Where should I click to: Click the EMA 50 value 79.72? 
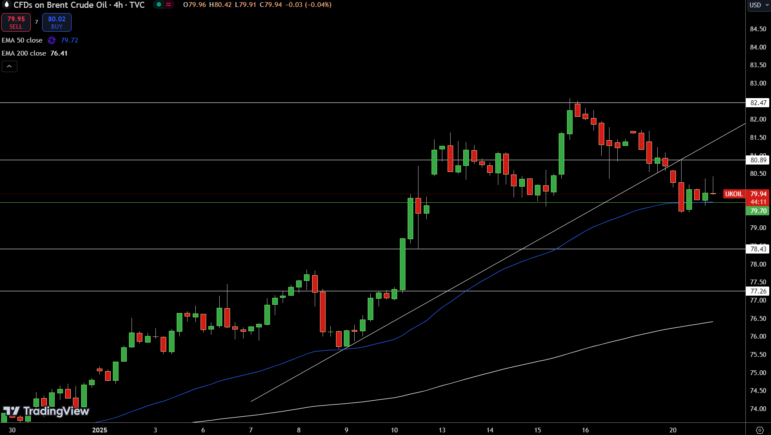[x=69, y=40]
